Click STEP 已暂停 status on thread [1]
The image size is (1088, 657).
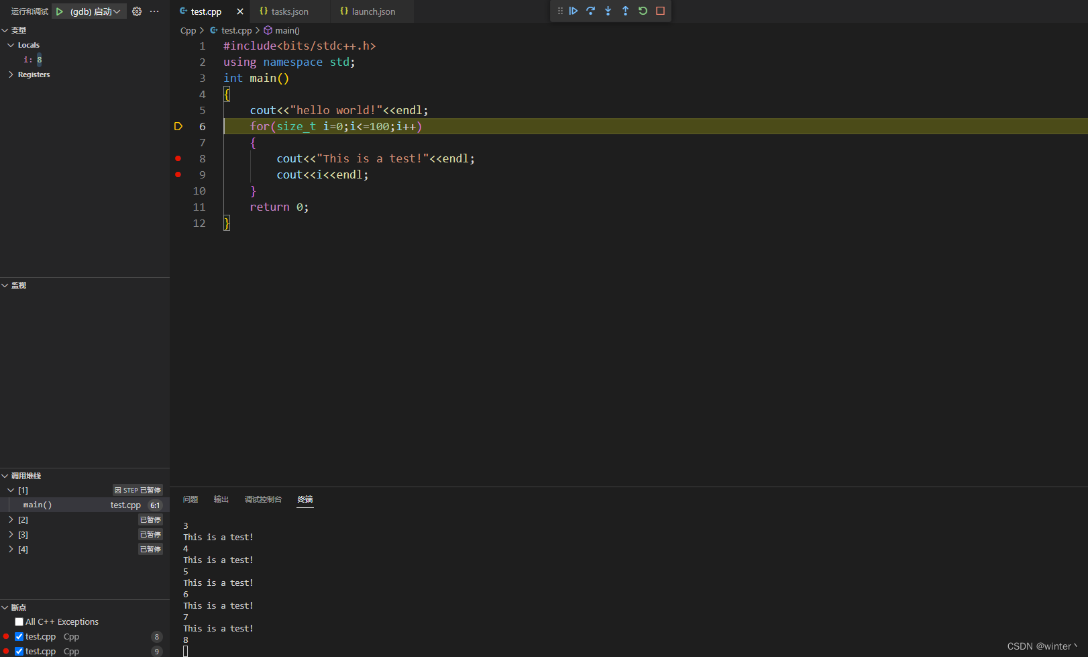[138, 491]
